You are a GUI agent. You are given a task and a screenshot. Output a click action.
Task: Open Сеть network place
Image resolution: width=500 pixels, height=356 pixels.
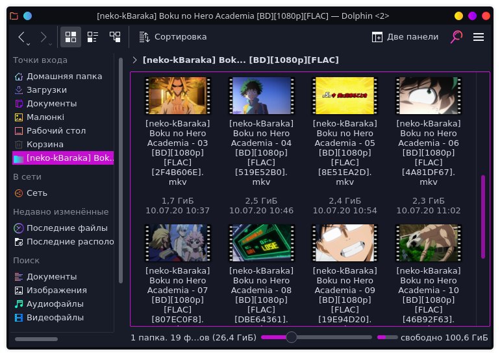[63, 193]
